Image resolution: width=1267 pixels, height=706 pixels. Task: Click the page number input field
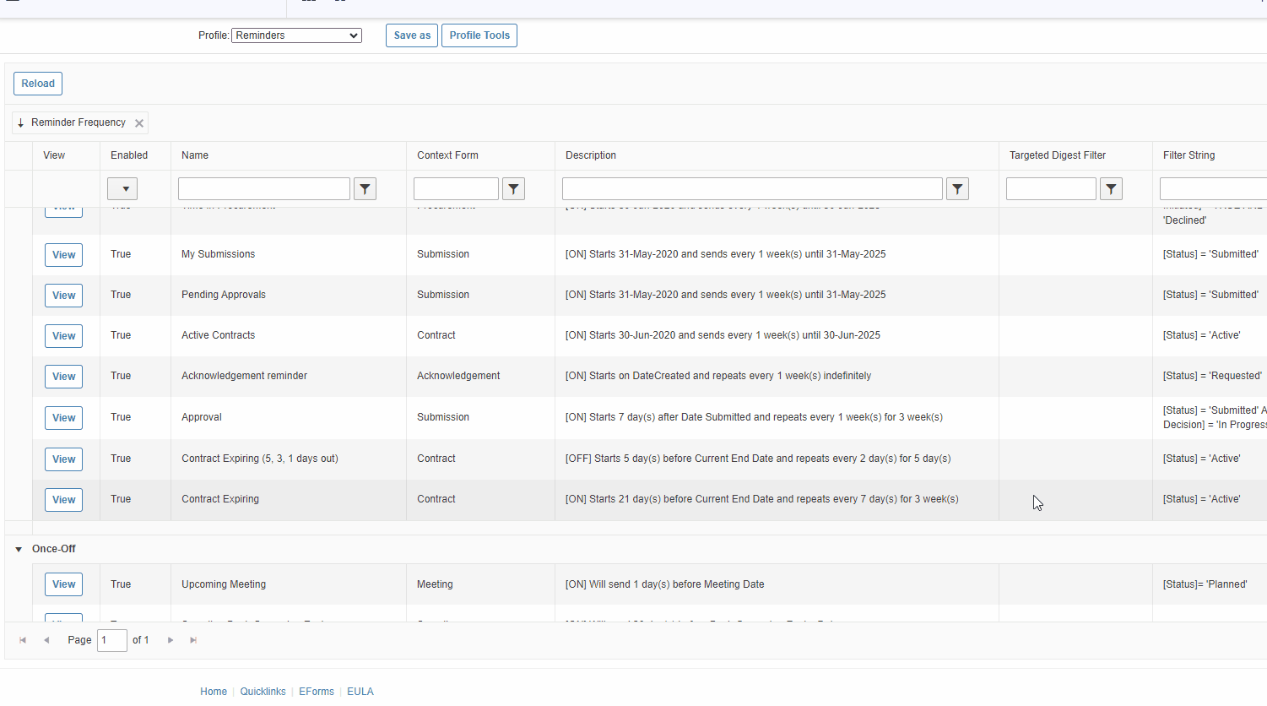[112, 640]
